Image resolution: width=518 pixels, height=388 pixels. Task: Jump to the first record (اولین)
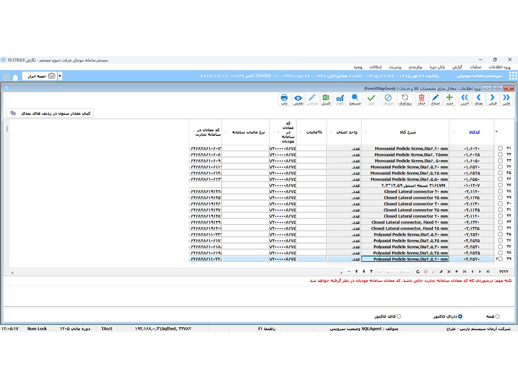point(506,100)
